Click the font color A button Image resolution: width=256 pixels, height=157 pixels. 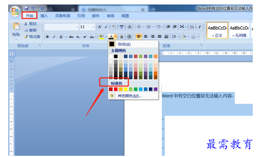tap(111, 37)
